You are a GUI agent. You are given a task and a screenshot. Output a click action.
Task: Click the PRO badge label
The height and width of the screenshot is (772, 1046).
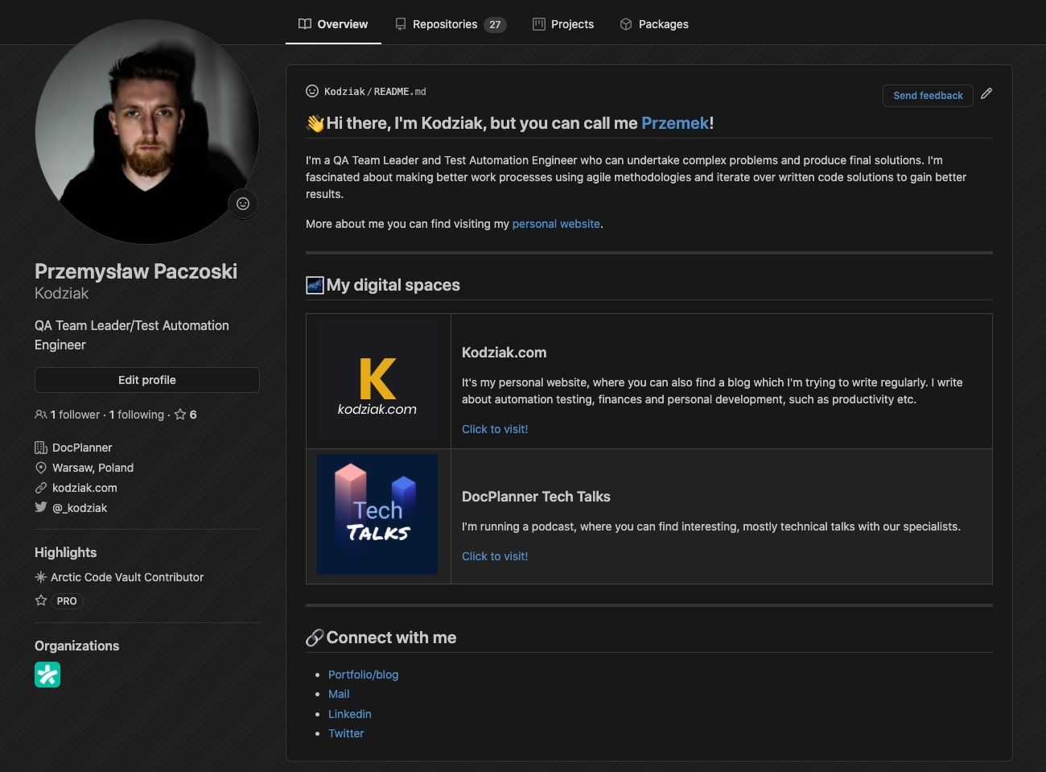pos(67,601)
